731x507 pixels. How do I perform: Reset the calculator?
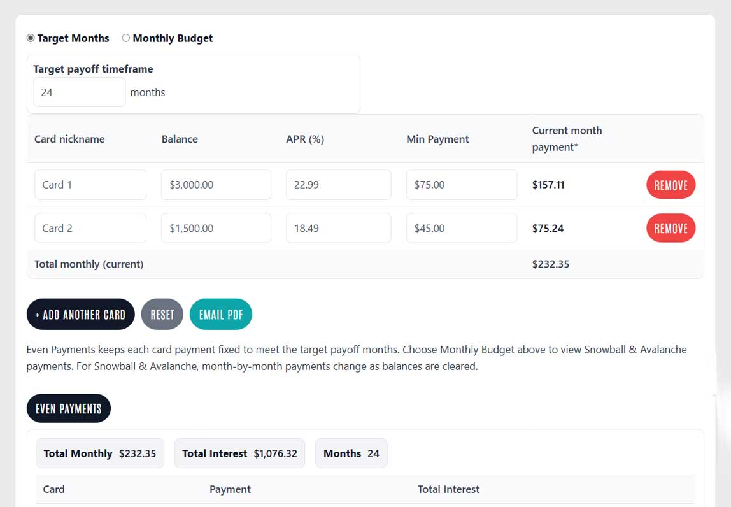pyautogui.click(x=162, y=314)
